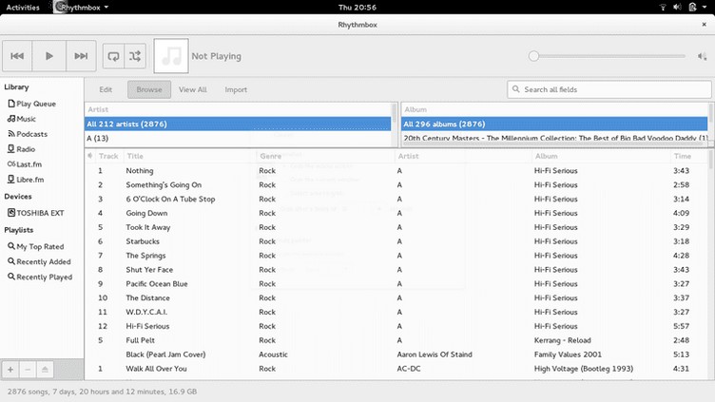Skip to the previous track
Image resolution: width=715 pixels, height=402 pixels.
point(17,56)
